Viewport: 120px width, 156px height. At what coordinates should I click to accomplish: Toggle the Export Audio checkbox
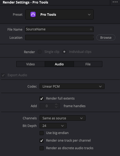tap(3, 75)
